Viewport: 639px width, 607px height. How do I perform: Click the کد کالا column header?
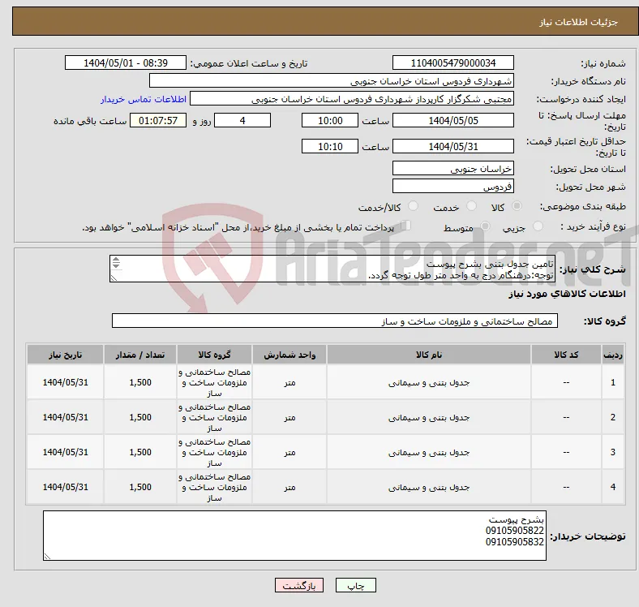pyautogui.click(x=566, y=355)
